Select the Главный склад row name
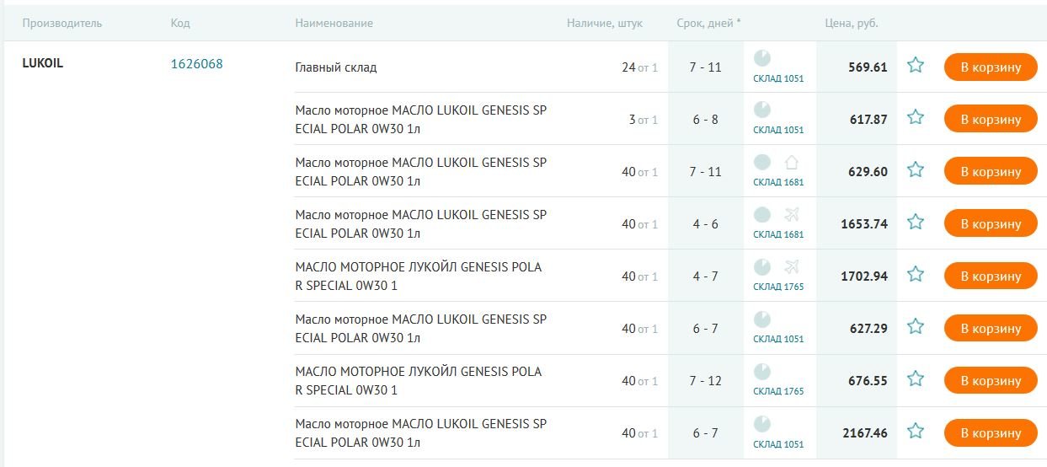1047x467 pixels. click(x=336, y=67)
